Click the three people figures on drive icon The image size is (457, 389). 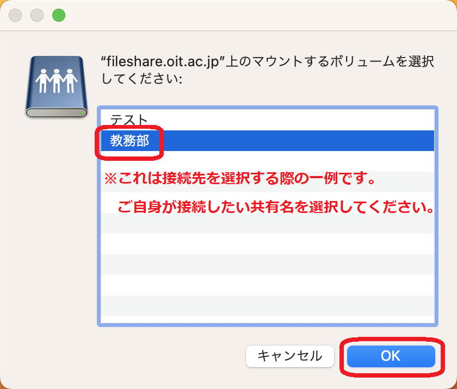click(57, 81)
